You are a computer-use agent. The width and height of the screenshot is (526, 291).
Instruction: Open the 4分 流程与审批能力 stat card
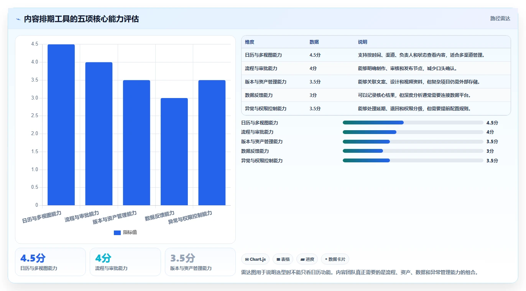click(x=125, y=262)
